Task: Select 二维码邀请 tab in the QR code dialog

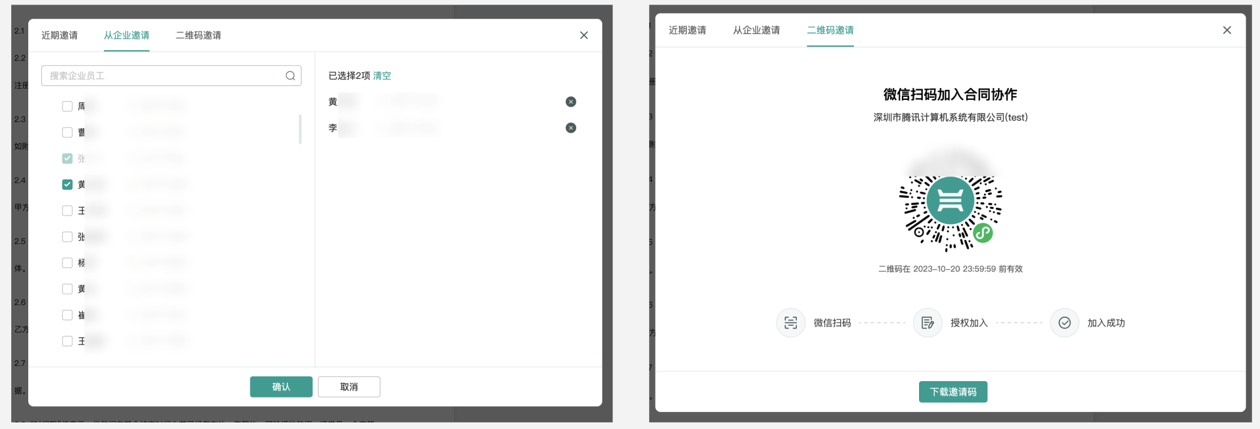Action: point(830,30)
